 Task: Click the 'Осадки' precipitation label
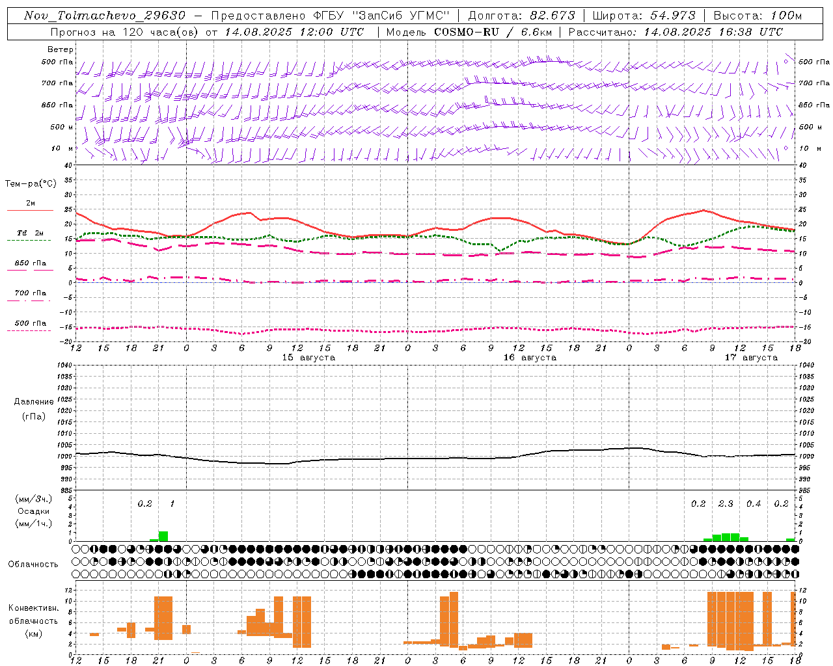click(34, 511)
